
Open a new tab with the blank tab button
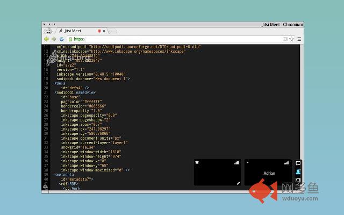(112, 31)
